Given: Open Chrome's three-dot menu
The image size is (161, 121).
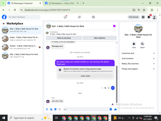Looking at the screenshot, I should click(157, 10).
